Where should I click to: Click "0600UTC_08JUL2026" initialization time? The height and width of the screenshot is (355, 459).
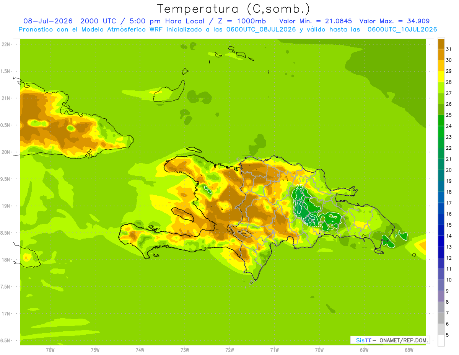tap(260, 29)
